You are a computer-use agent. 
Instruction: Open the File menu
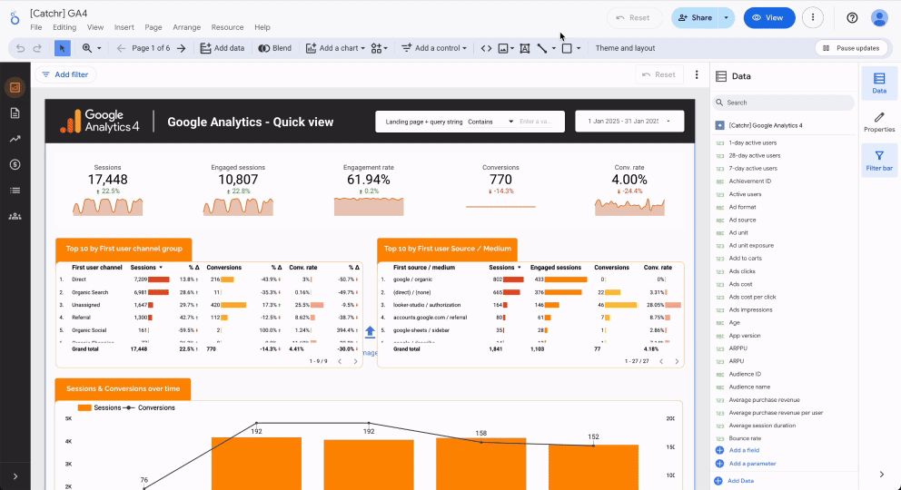[36, 27]
